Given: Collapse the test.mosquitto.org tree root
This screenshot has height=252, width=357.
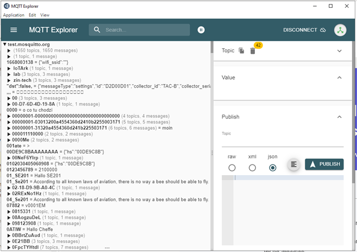Looking at the screenshot, I should tap(4, 44).
